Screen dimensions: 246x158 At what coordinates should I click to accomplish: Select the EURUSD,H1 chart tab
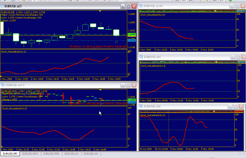[x=71, y=154]
